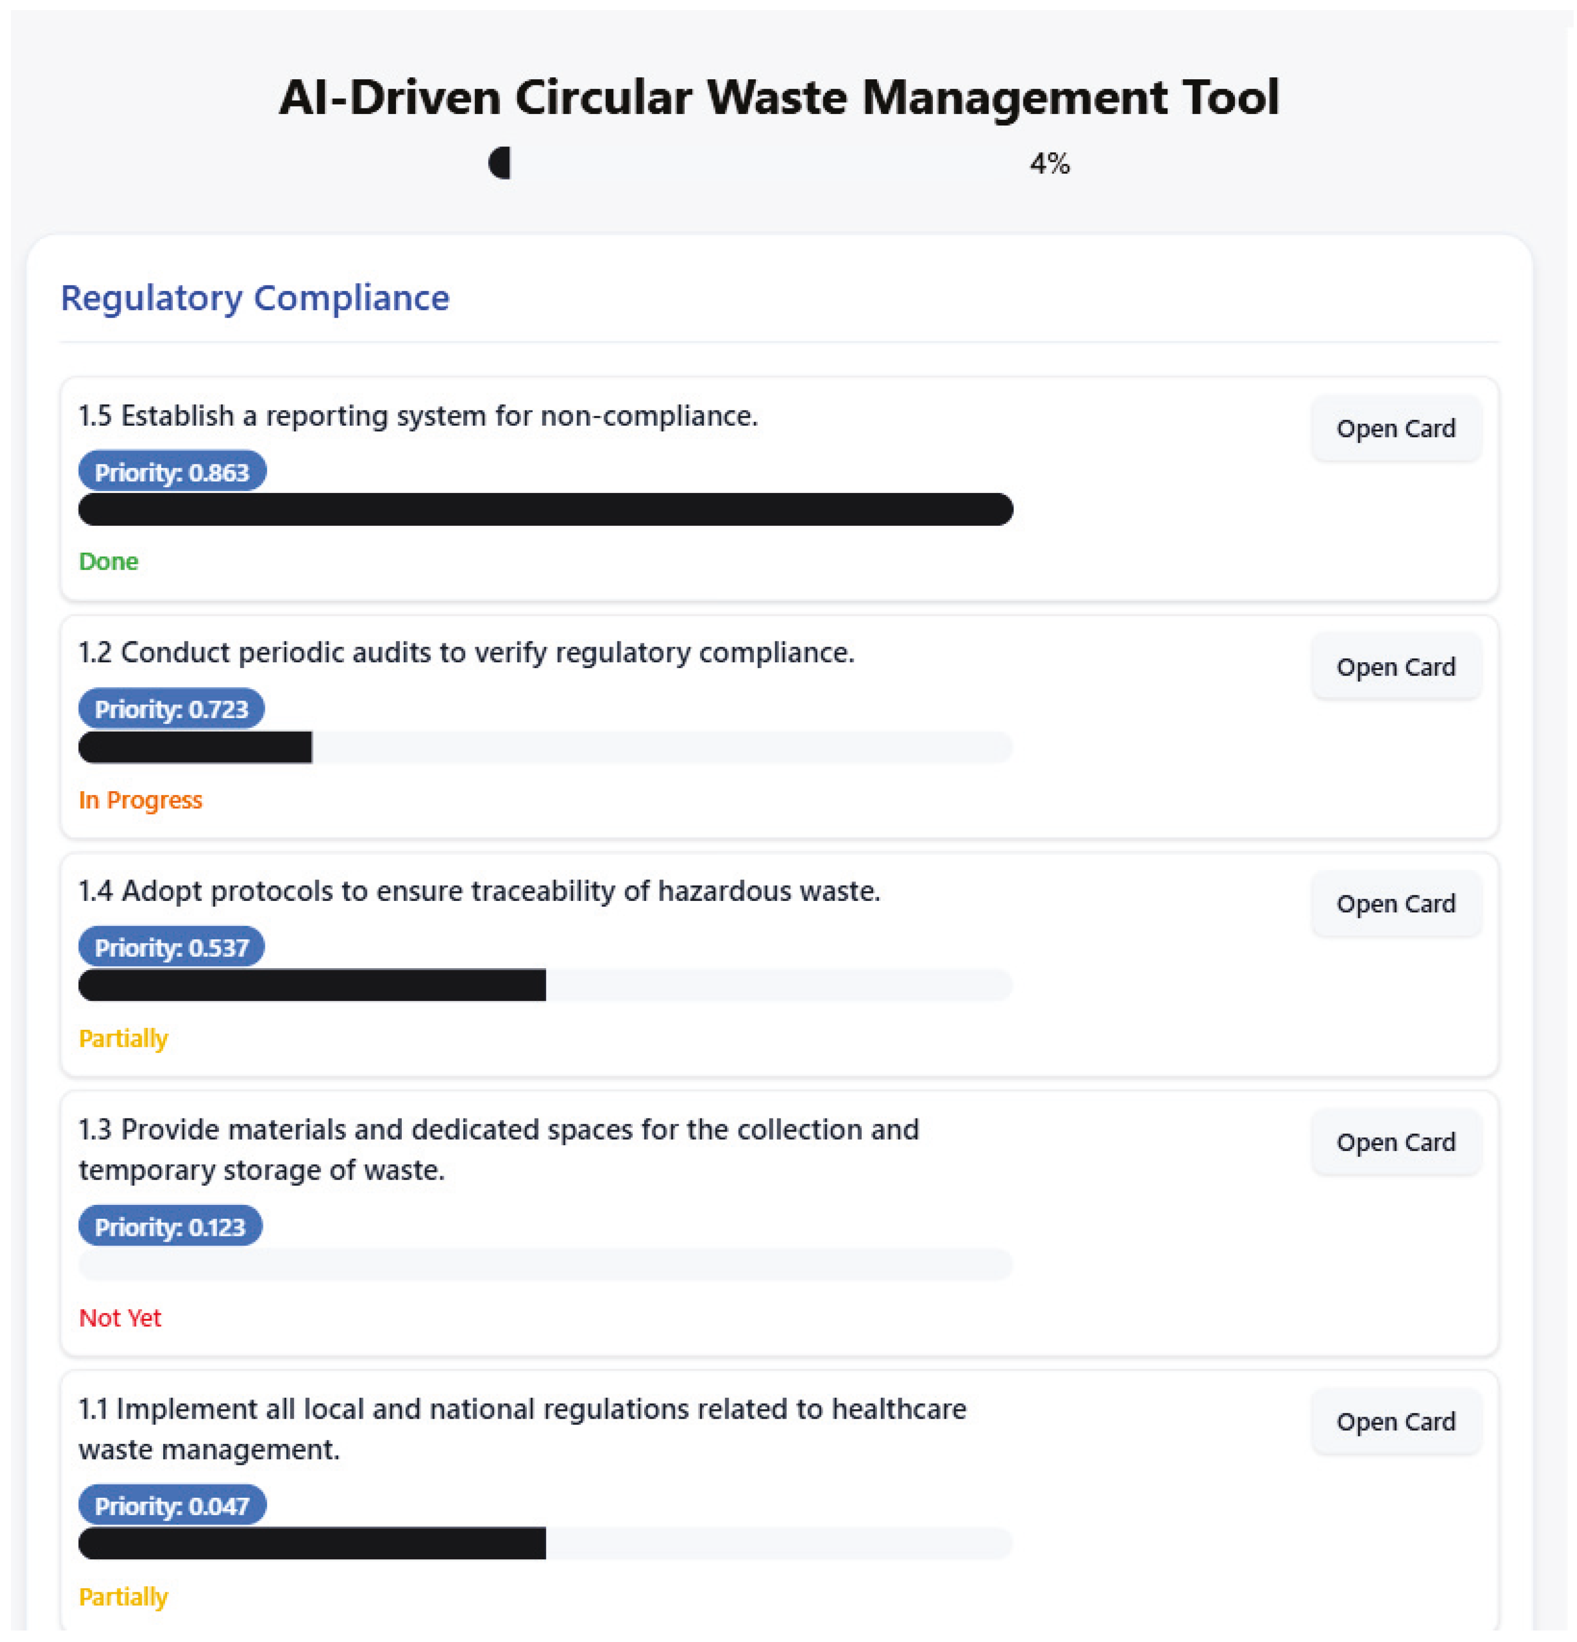The width and height of the screenshot is (1577, 1642).
Task: Open Card for item 1.3 dedicated spaces
Action: pyautogui.click(x=1395, y=1143)
